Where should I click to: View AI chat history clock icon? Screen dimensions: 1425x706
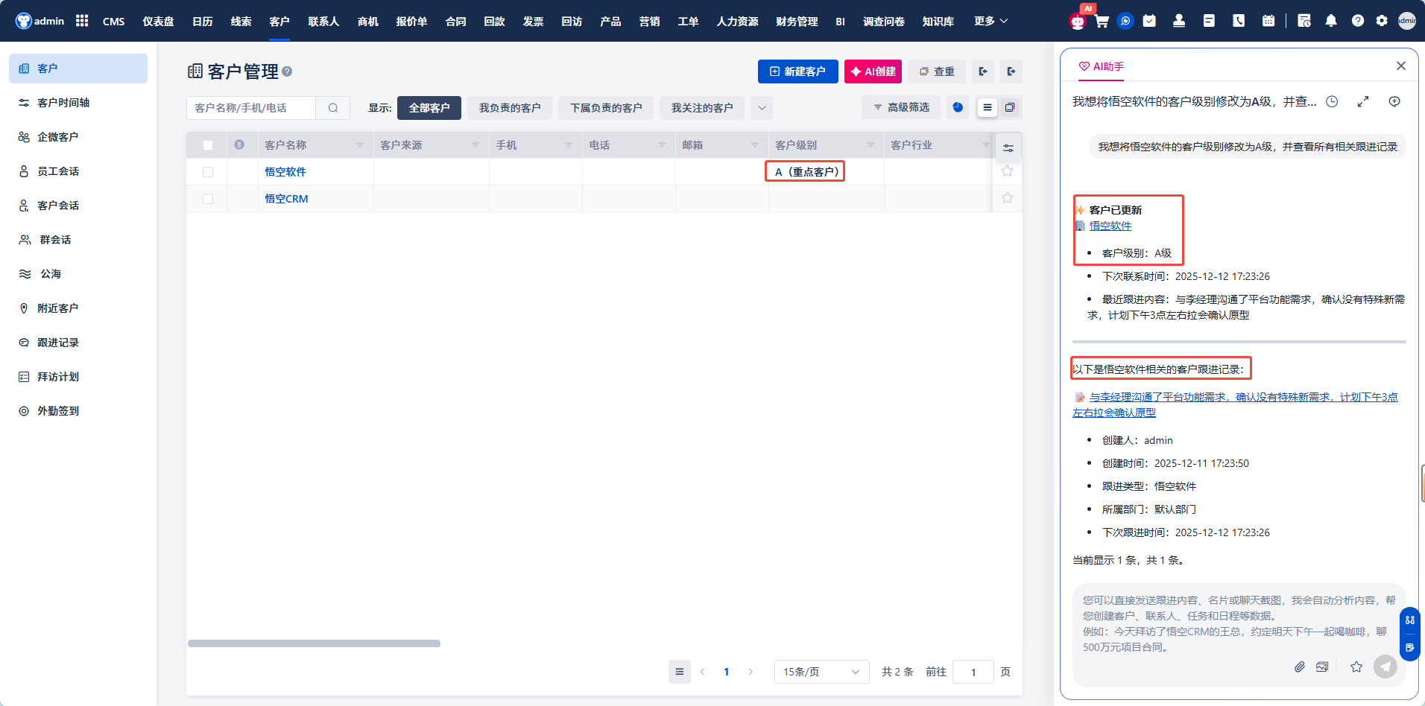click(1332, 102)
